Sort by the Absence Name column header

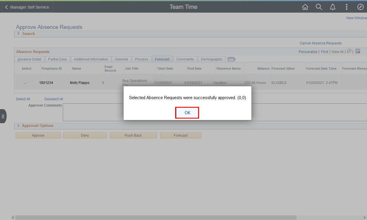pyautogui.click(x=228, y=69)
